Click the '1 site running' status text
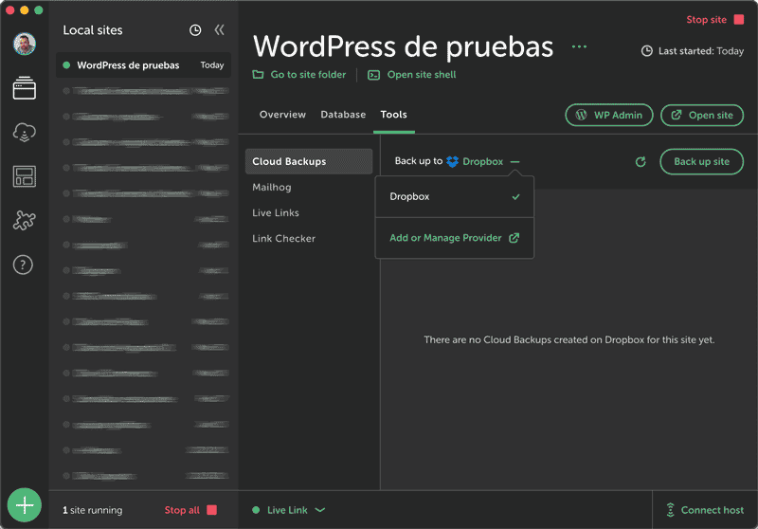758x529 pixels. pos(92,510)
